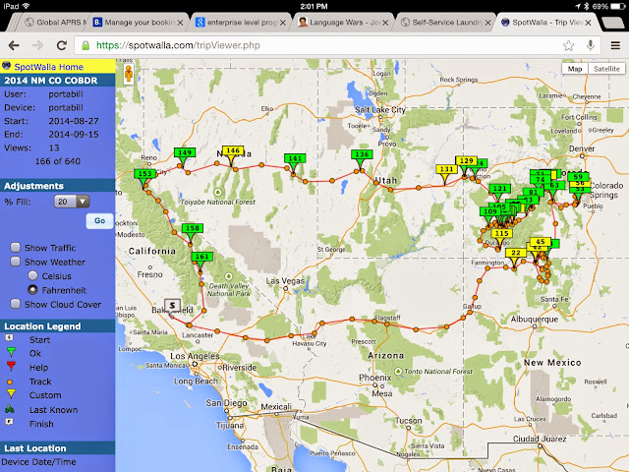Select the Street View pegman icon
The width and height of the screenshot is (629, 472).
click(x=129, y=74)
